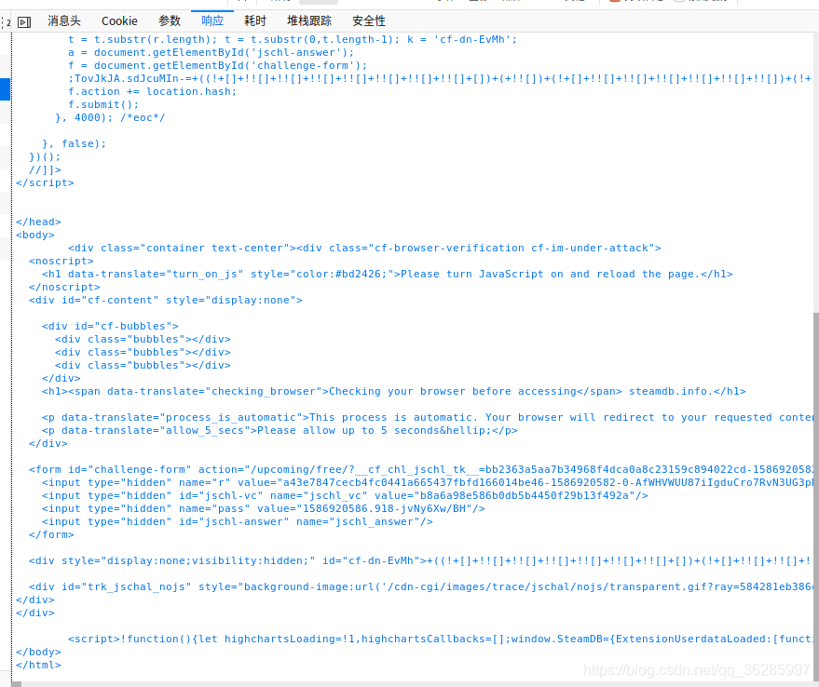
Task: Click the hidden input named 'r' line
Action: point(428,483)
